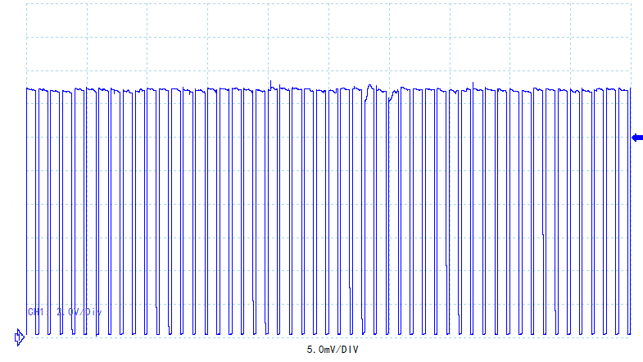The height and width of the screenshot is (362, 643).
Task: Click the 'Div' text in CH1 label
Action: (x=93, y=312)
